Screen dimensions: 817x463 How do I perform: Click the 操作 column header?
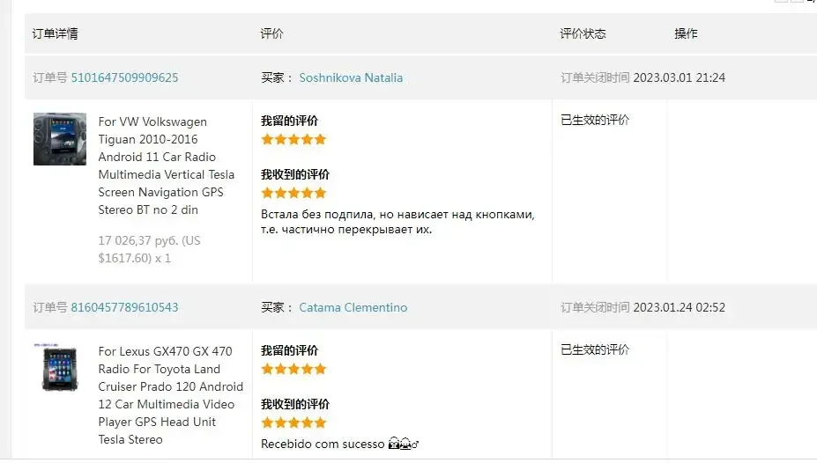pyautogui.click(x=686, y=33)
